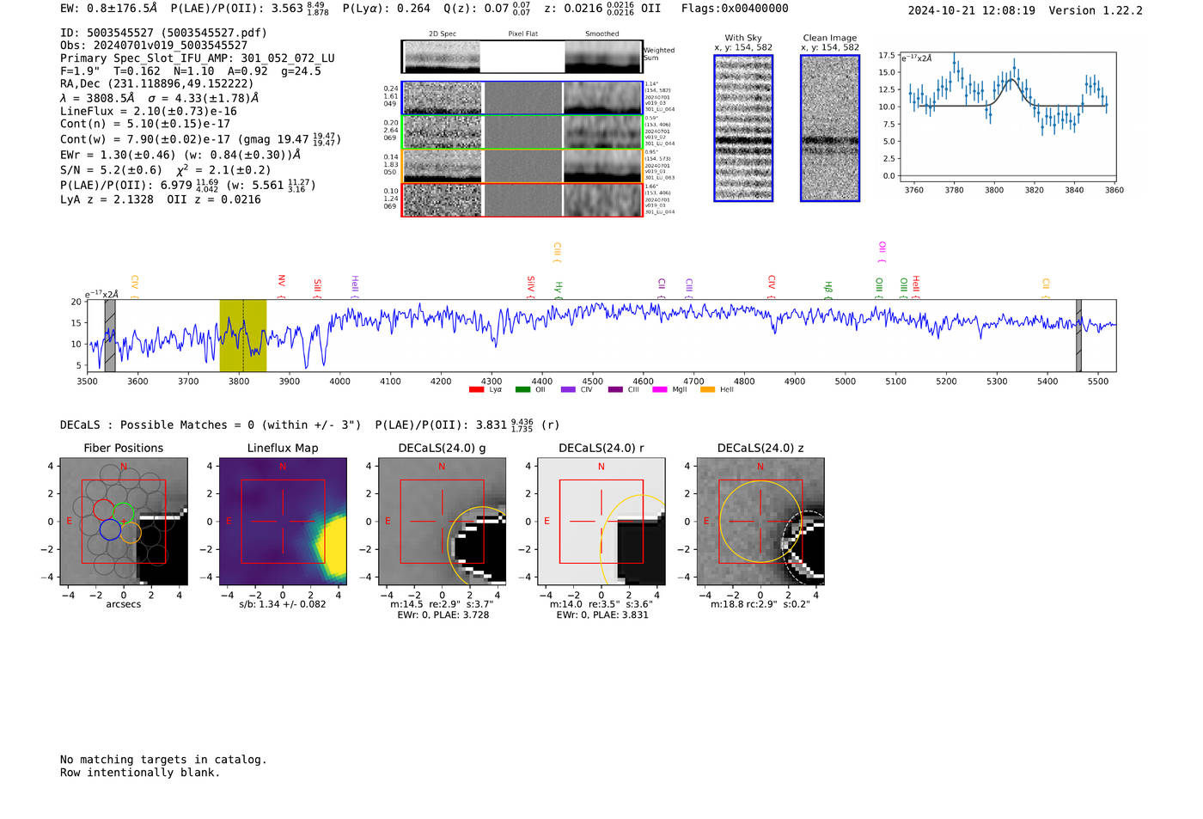
Task: Open the With Sky cutout image
Action: [x=743, y=128]
